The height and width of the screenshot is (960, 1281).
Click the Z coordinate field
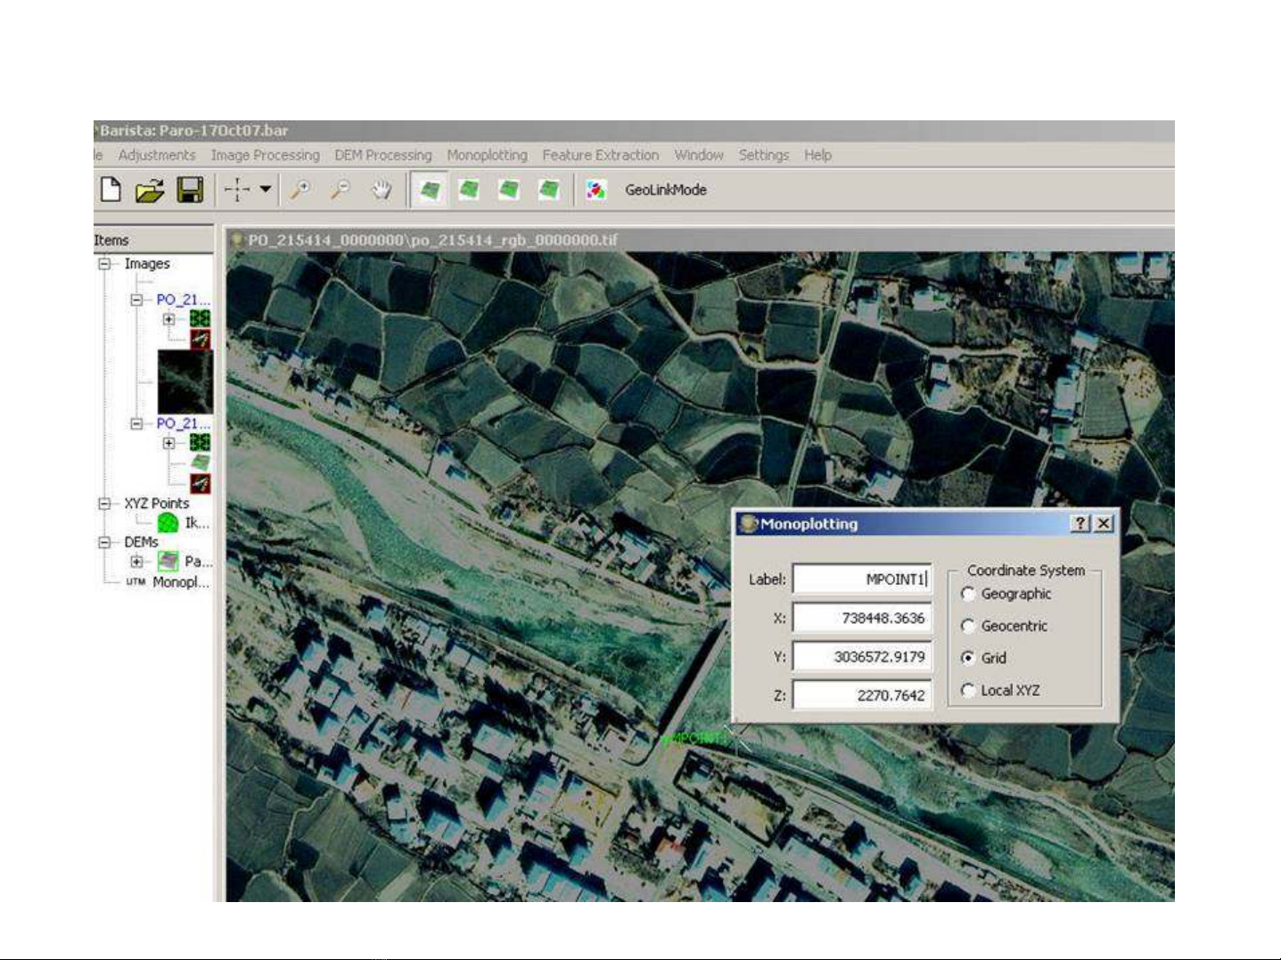862,695
